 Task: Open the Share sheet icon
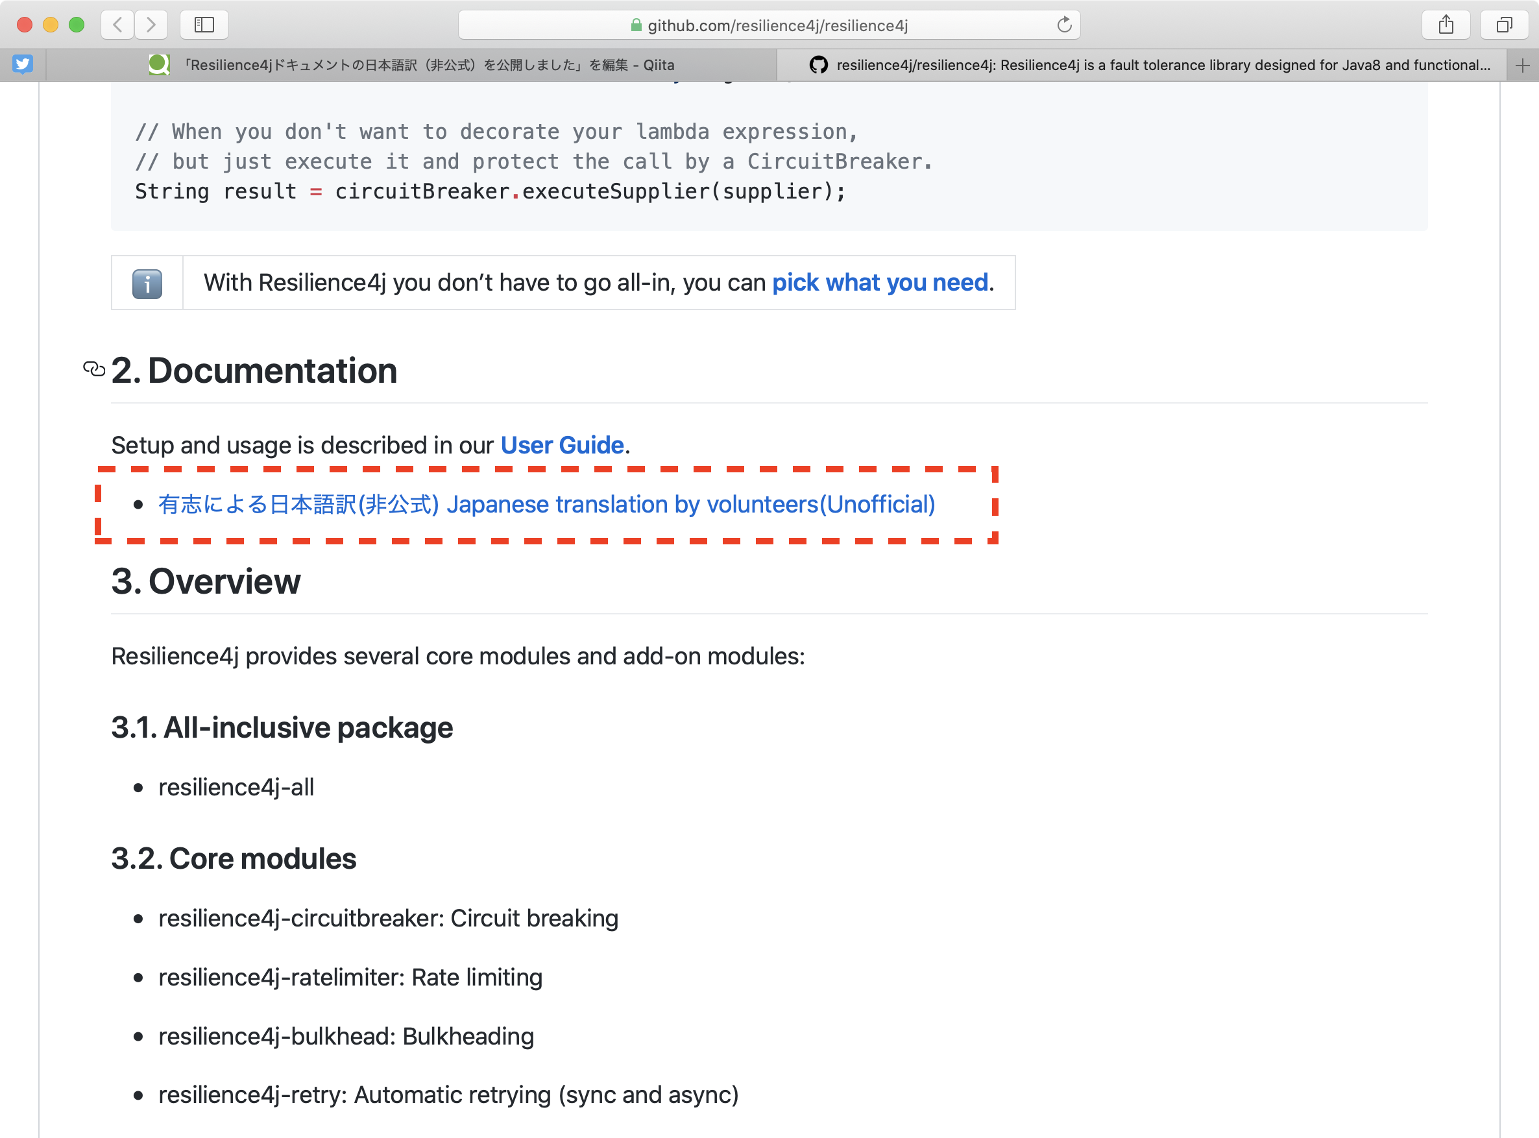[x=1446, y=25]
